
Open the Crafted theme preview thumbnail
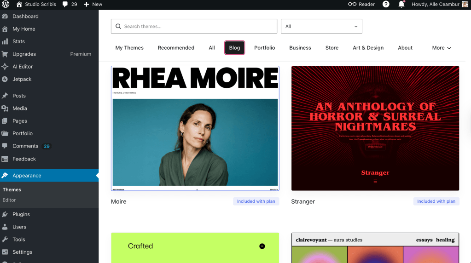[195, 248]
